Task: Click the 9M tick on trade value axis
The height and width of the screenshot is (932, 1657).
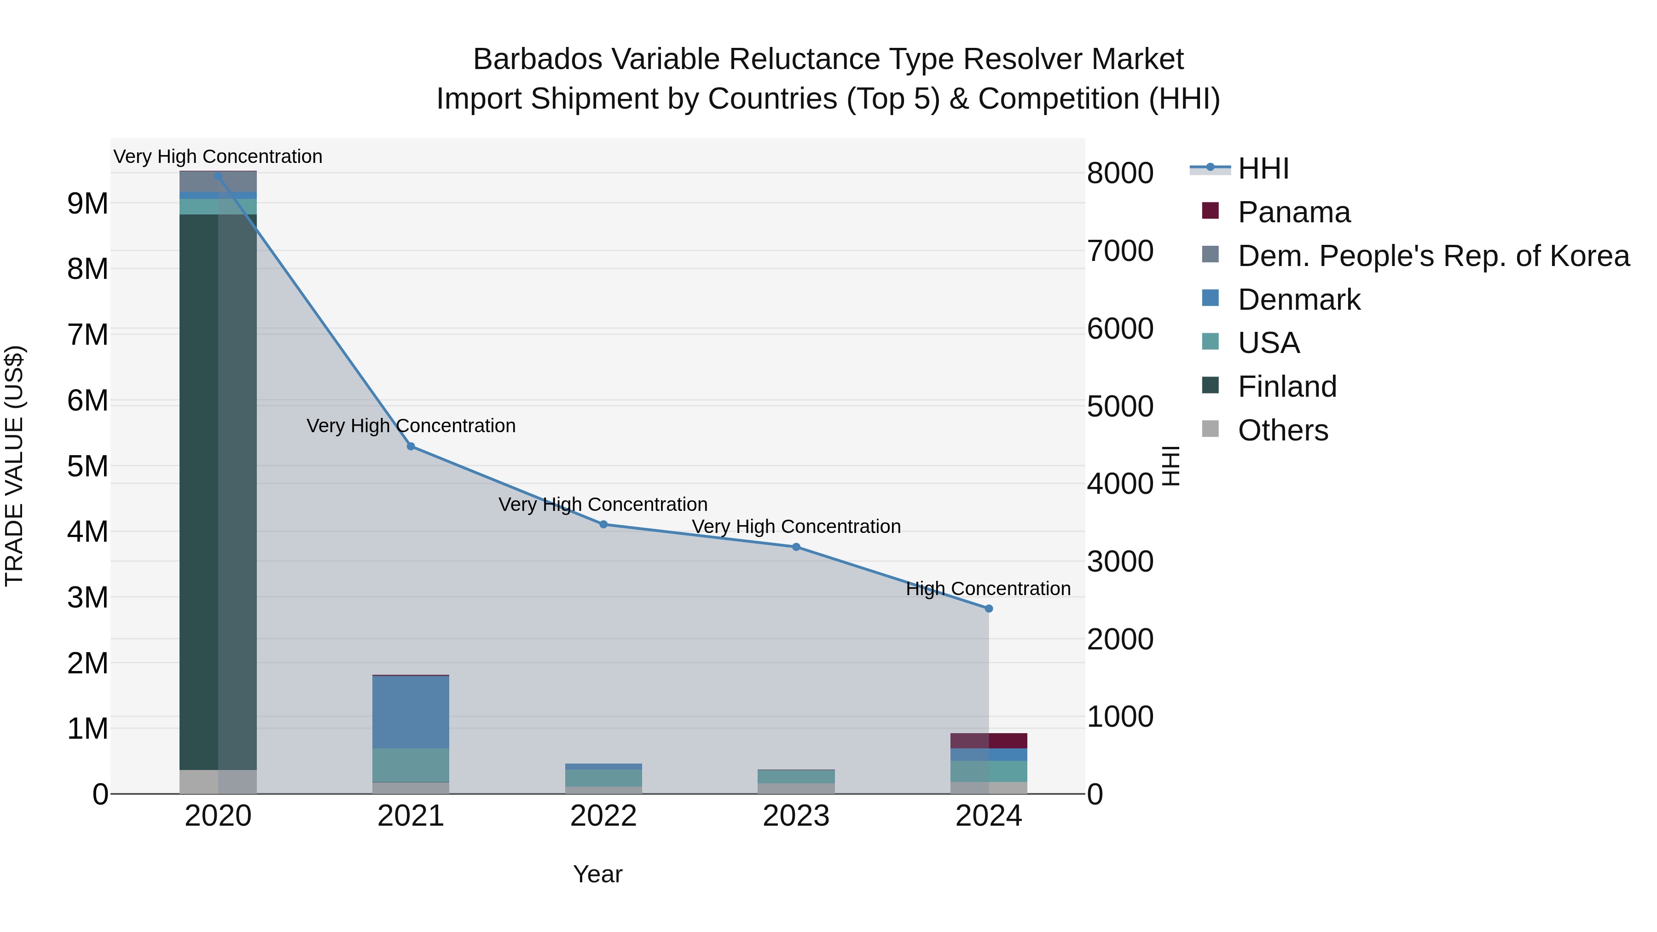Action: (87, 203)
